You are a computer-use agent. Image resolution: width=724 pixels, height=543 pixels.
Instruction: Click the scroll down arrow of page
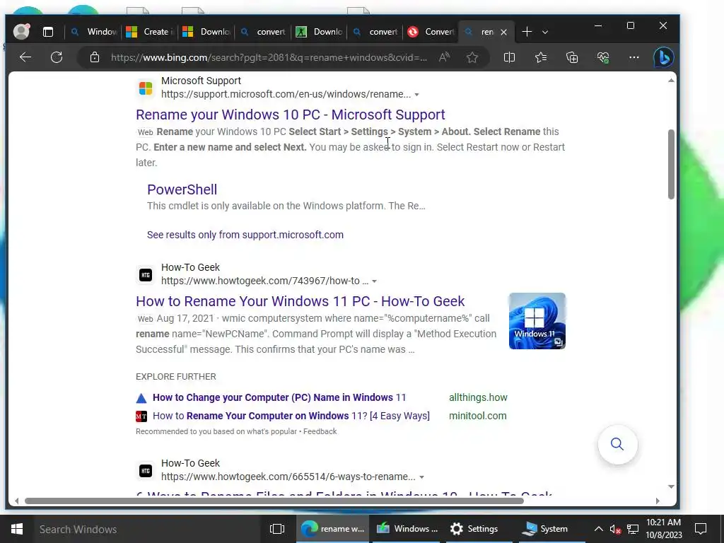click(x=671, y=486)
